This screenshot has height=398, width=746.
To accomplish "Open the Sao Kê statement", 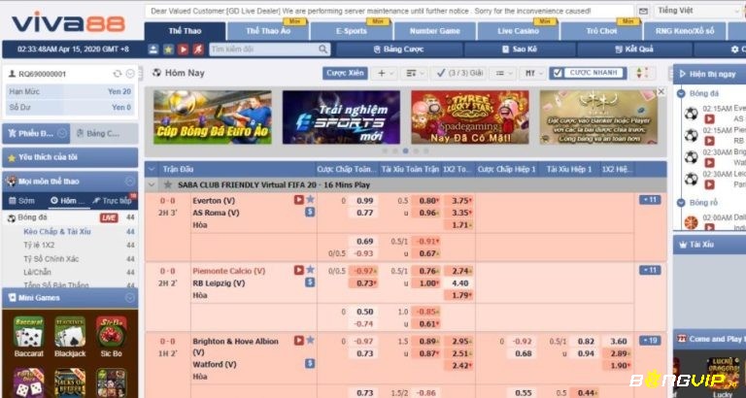I will point(519,49).
